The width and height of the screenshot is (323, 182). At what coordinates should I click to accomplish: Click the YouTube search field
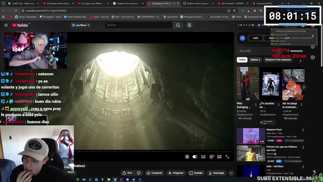click(x=139, y=25)
